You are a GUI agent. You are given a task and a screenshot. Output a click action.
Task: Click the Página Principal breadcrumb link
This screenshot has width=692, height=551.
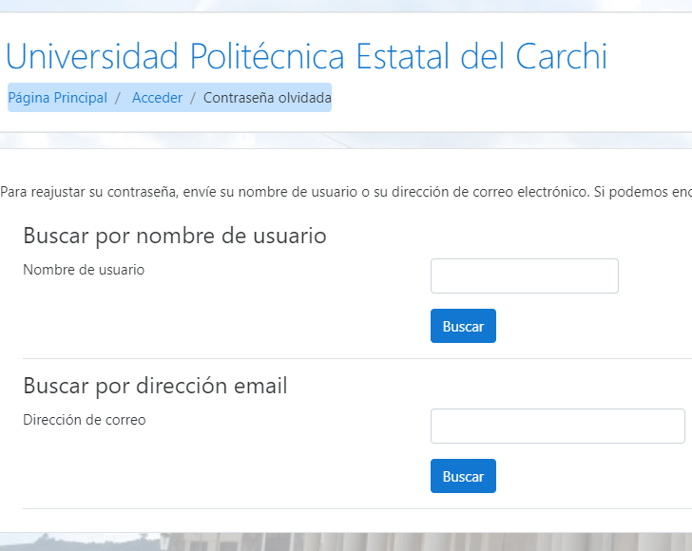point(57,98)
